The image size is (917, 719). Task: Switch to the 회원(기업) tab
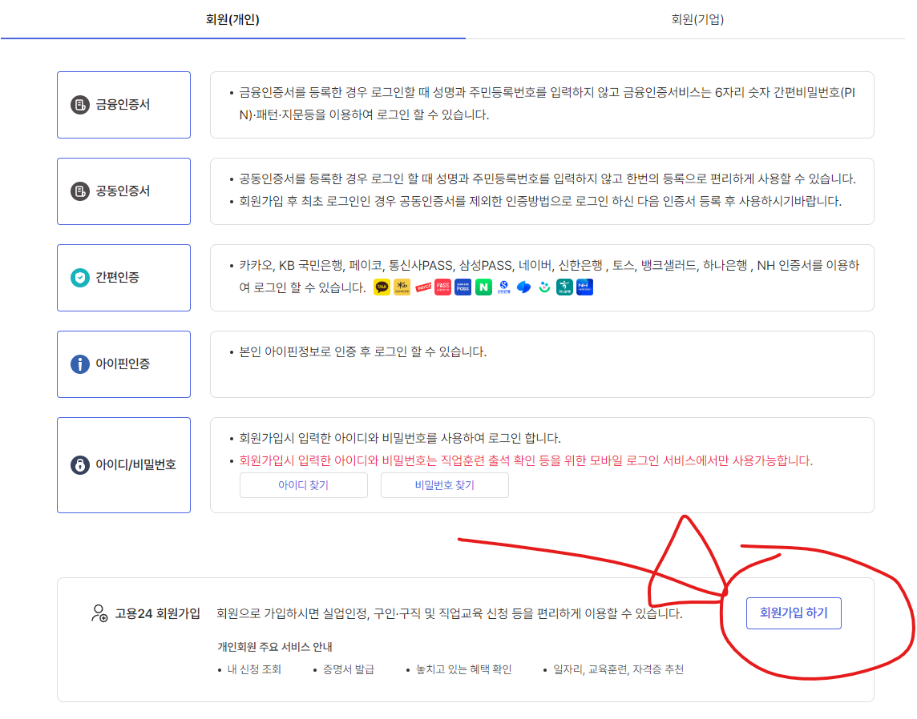click(697, 19)
